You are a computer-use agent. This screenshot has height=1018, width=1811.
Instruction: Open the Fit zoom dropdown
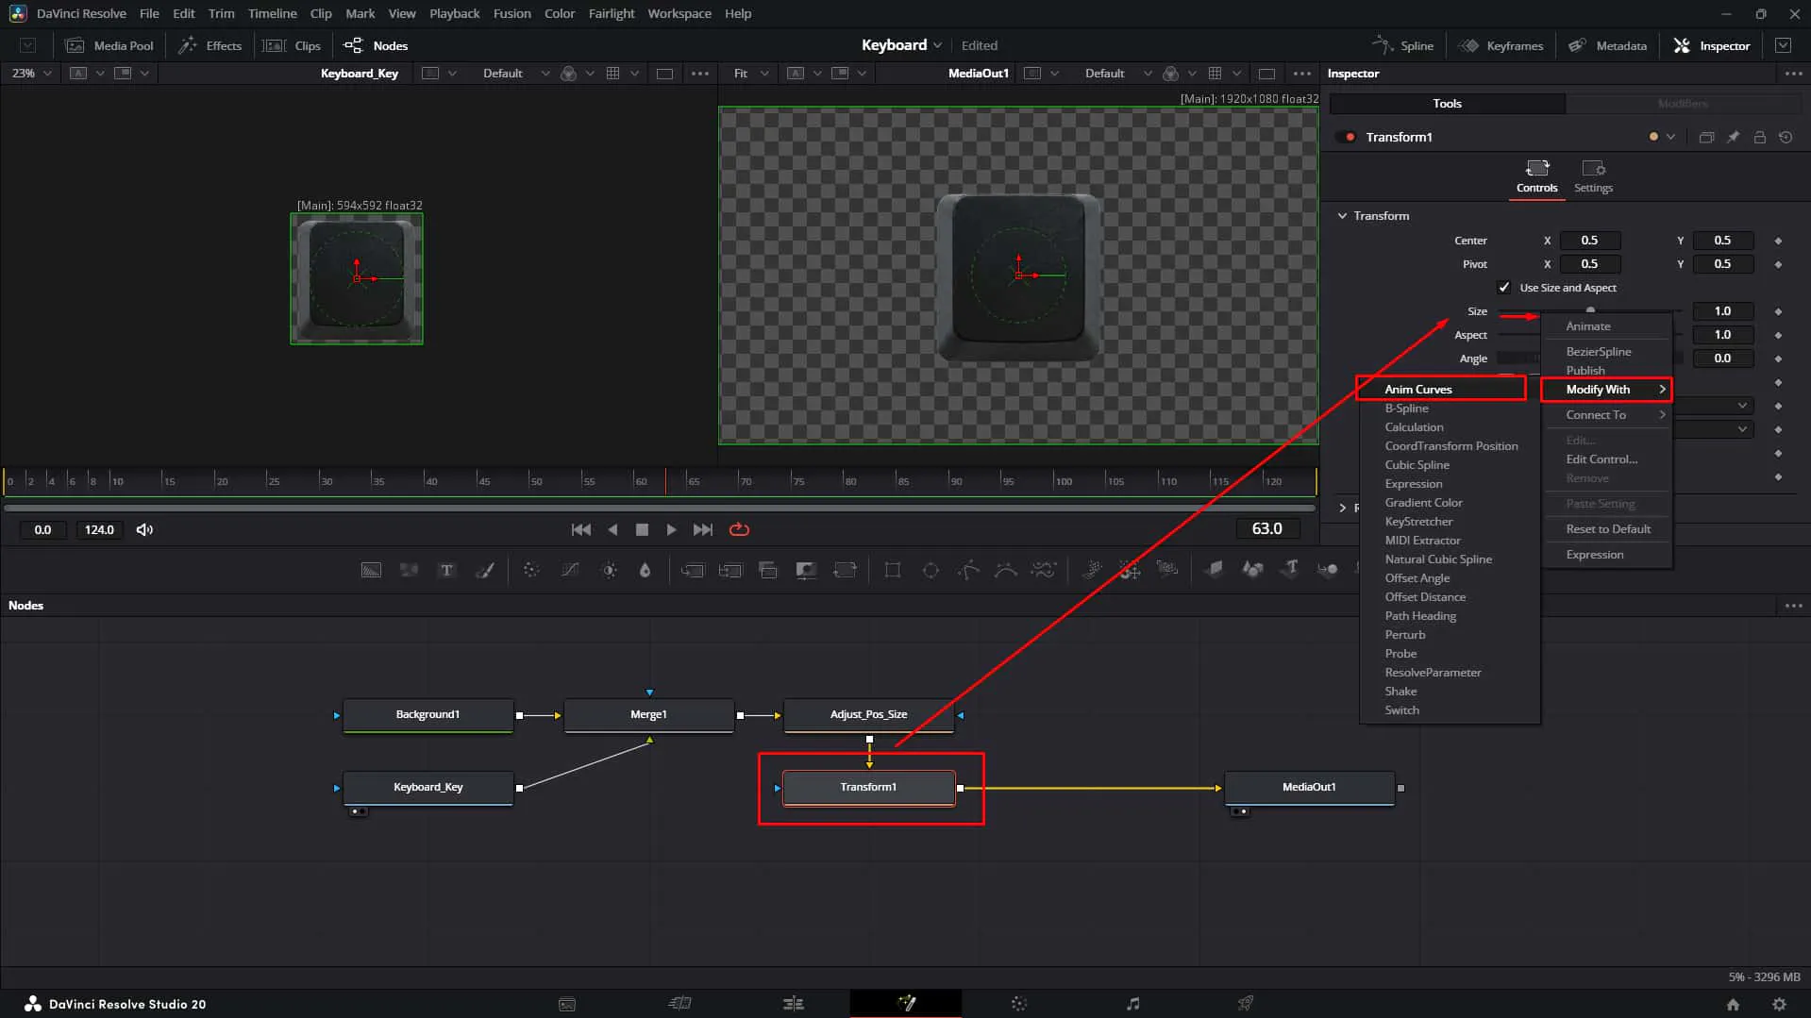(x=751, y=74)
